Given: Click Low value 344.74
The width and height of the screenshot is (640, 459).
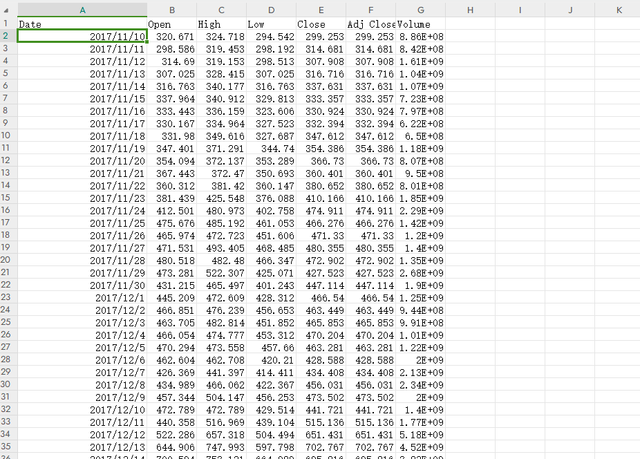Looking at the screenshot, I should coord(272,148).
